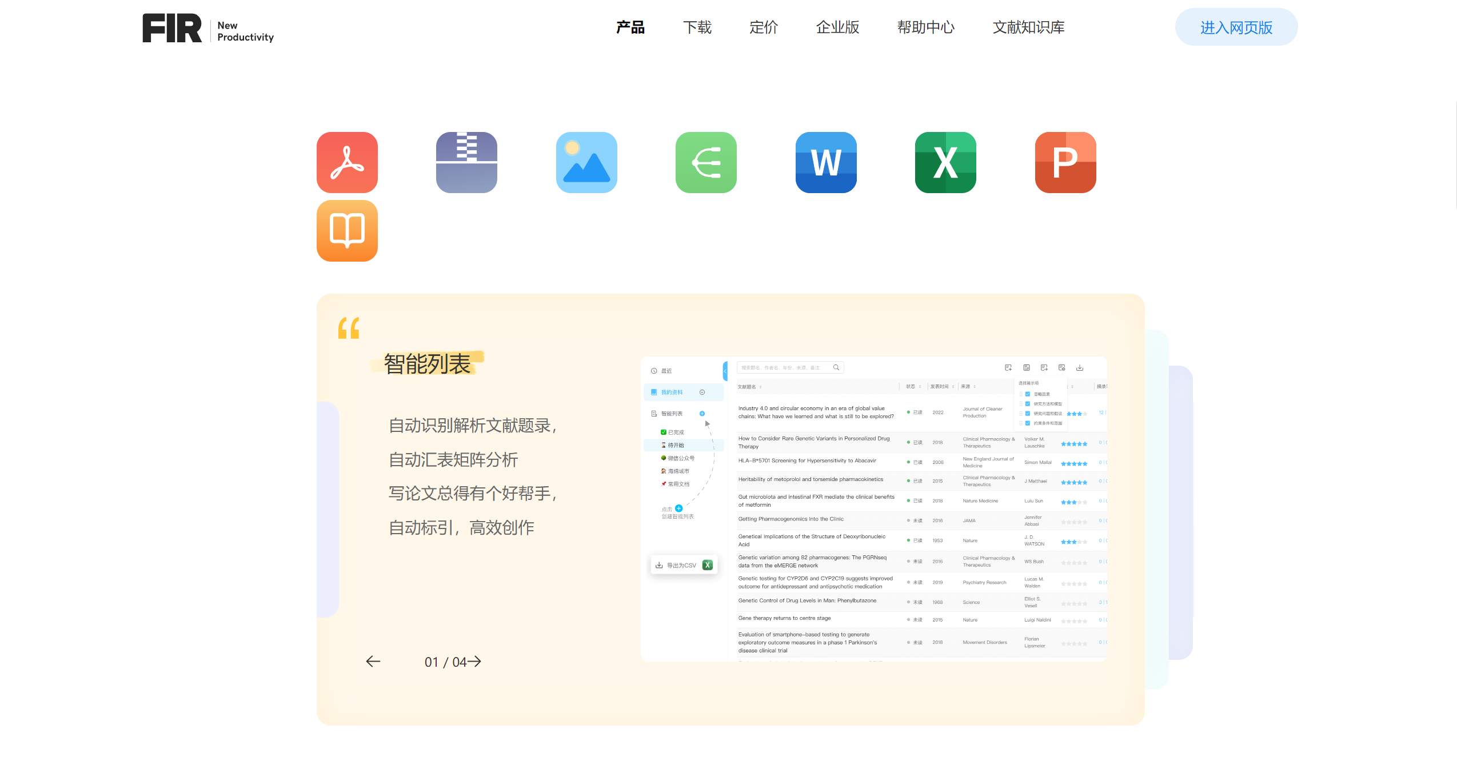
Task: Click the literature search input field
Action: coord(789,367)
